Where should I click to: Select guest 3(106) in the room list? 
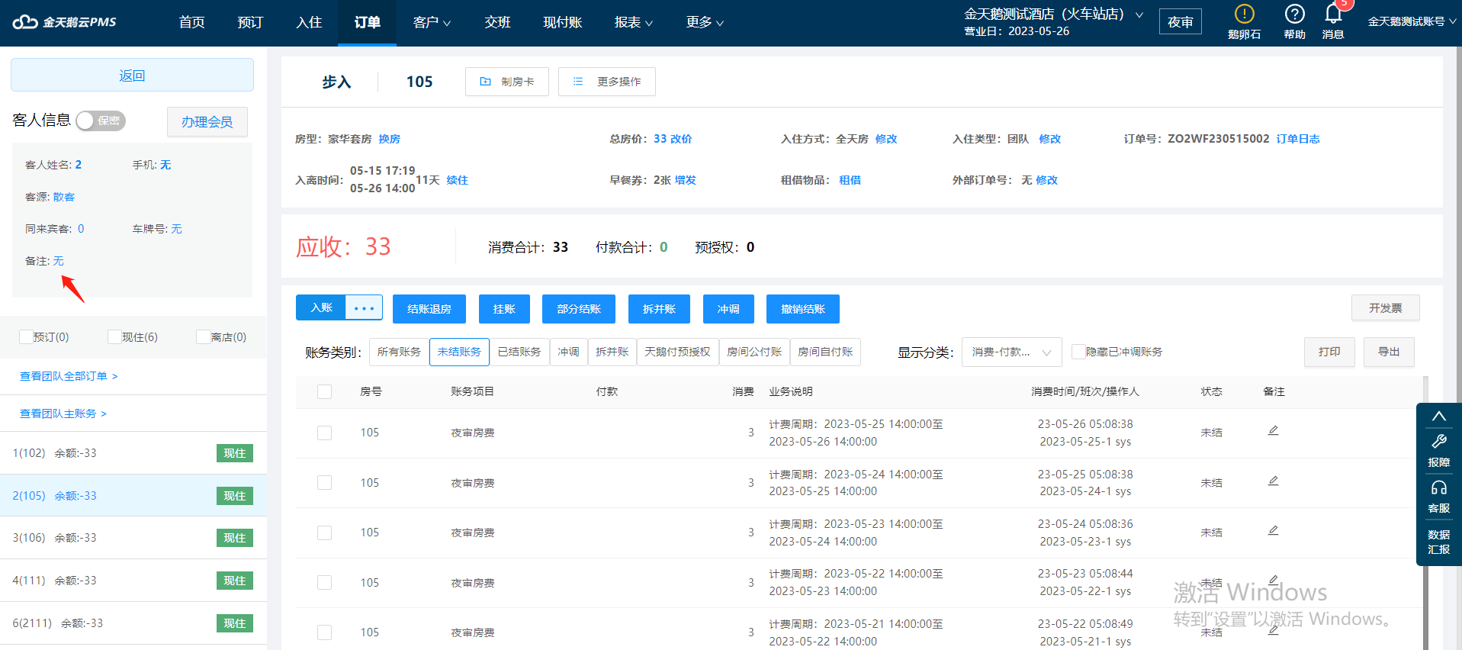click(133, 538)
